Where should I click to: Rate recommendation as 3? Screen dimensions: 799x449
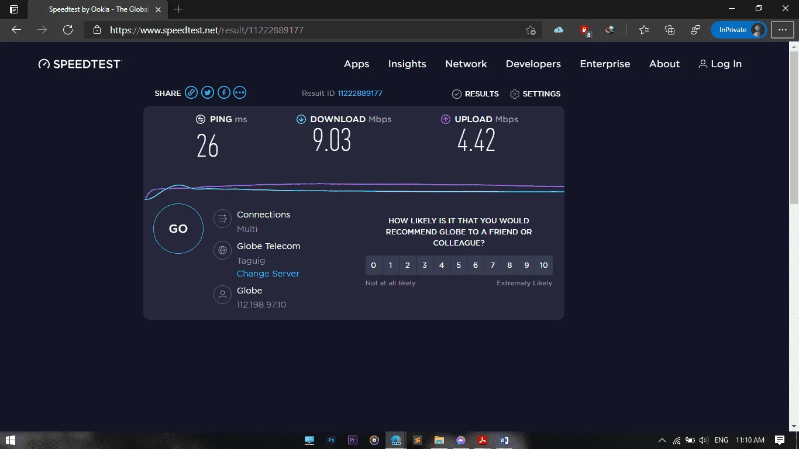(425, 265)
